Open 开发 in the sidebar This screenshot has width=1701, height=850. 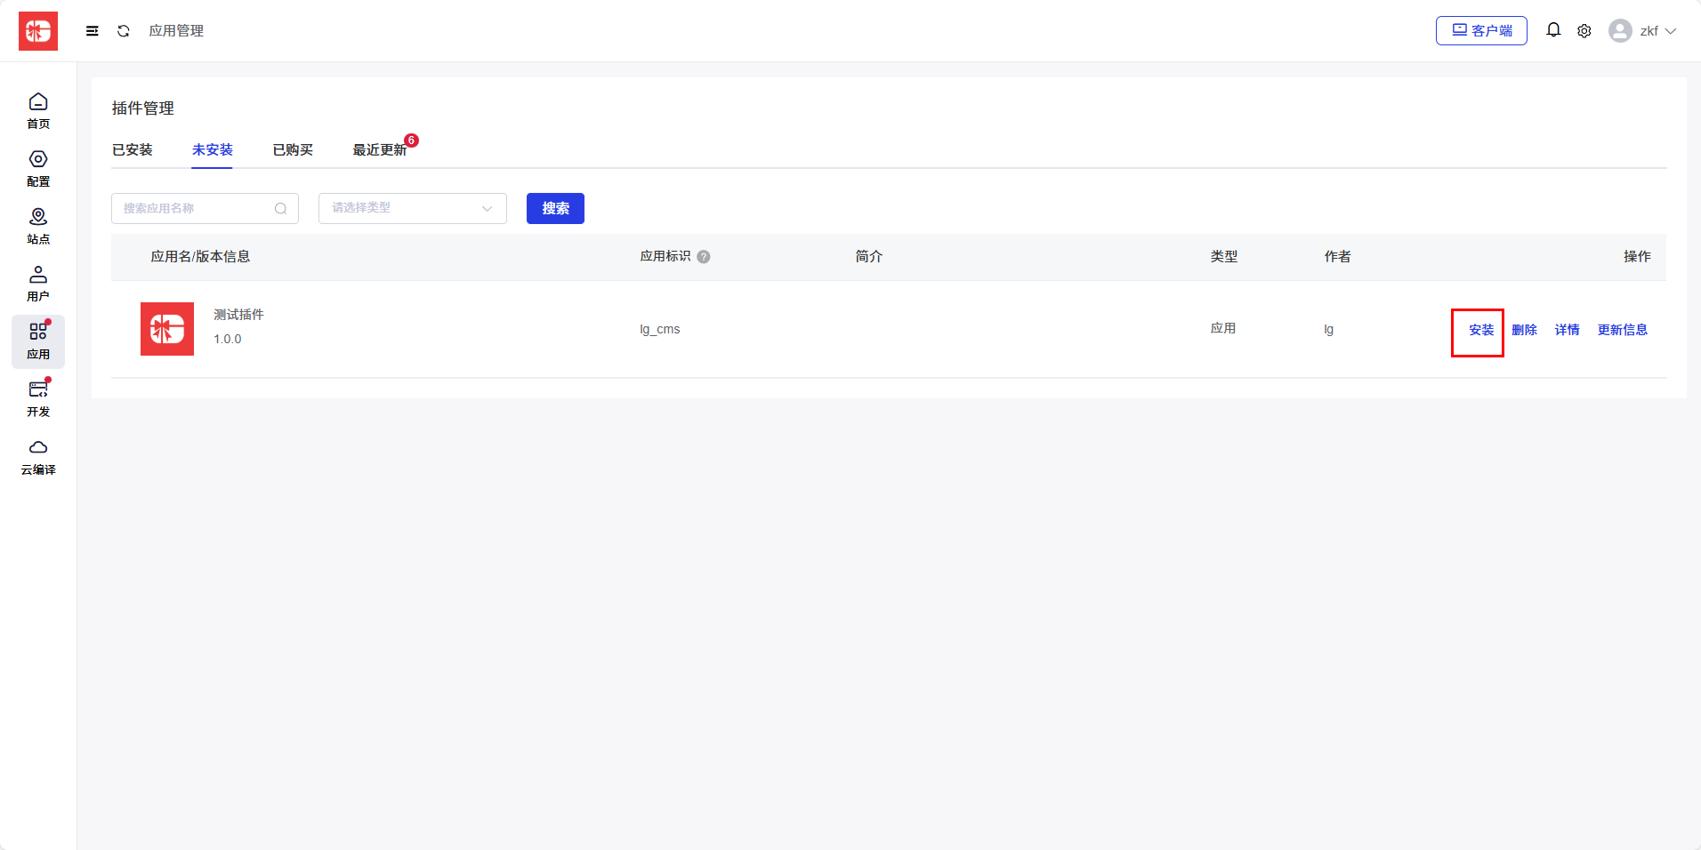coord(38,398)
